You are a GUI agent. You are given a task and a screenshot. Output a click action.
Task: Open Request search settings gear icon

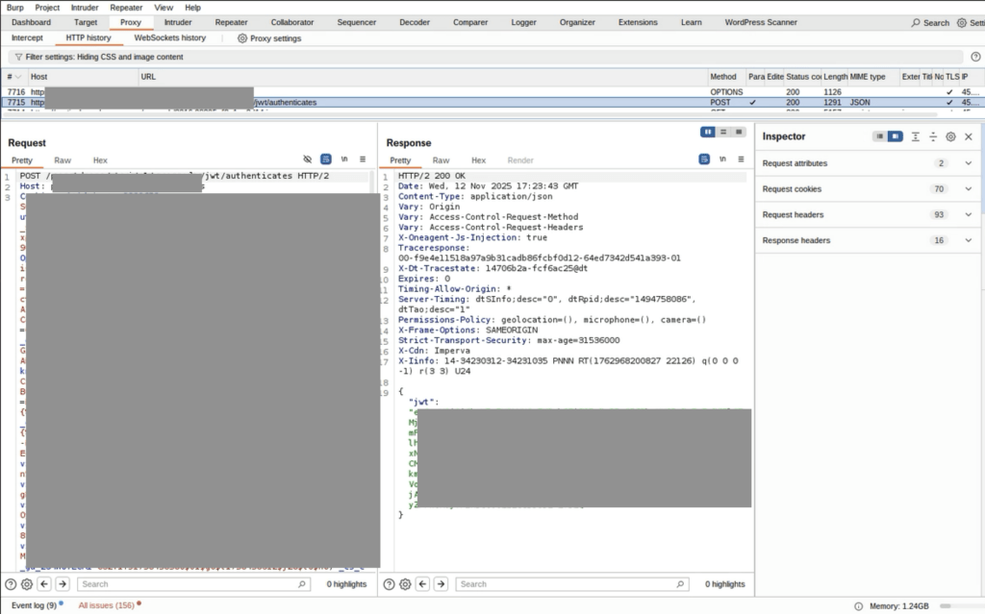tap(27, 584)
